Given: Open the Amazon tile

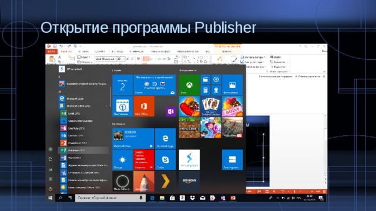Looking at the screenshot, I should (189, 181).
